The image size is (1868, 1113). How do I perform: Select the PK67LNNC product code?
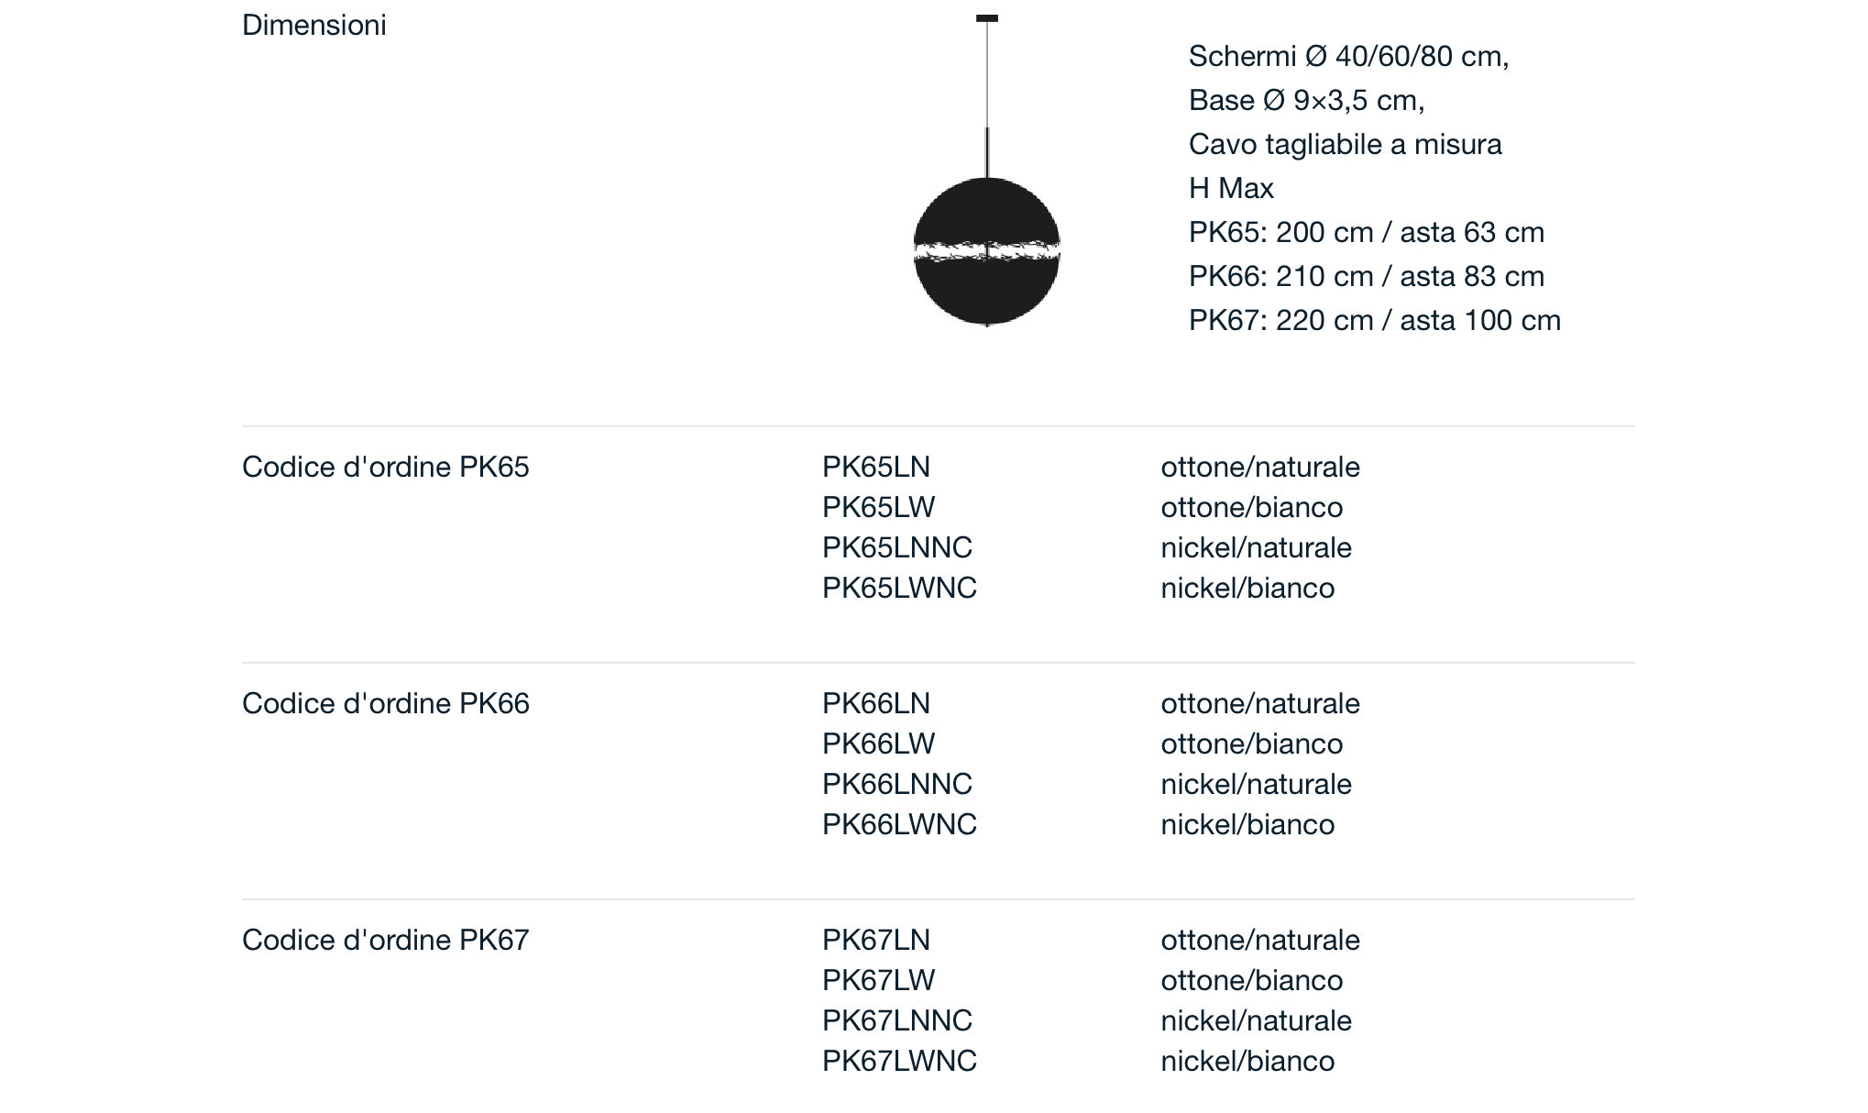(897, 1020)
